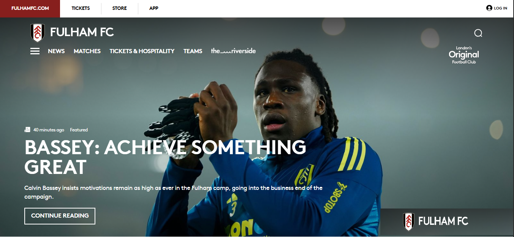This screenshot has height=237, width=514.
Task: Open TICKETS & HOSPITALITY menu
Action: (x=142, y=51)
